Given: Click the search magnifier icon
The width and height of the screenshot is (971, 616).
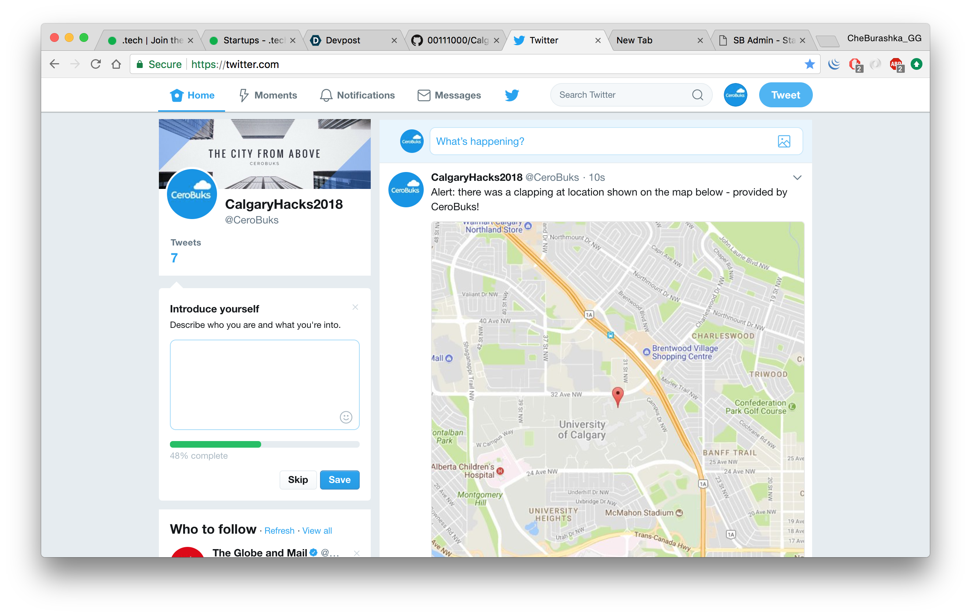Looking at the screenshot, I should pyautogui.click(x=697, y=95).
